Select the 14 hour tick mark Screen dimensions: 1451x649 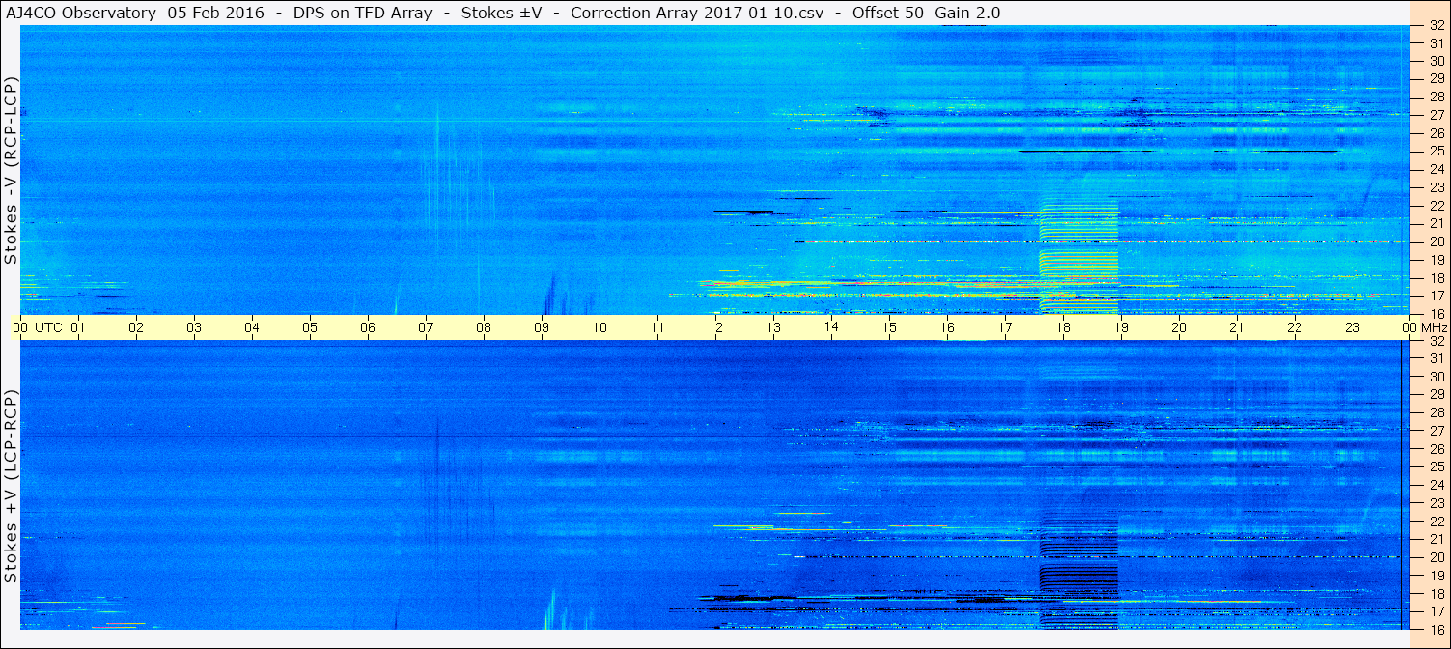click(x=831, y=328)
